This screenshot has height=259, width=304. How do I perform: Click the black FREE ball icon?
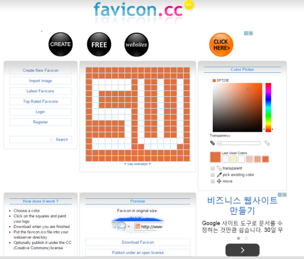pos(99,44)
